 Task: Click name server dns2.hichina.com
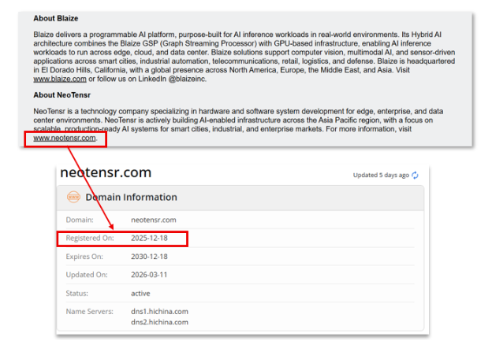coord(159,322)
